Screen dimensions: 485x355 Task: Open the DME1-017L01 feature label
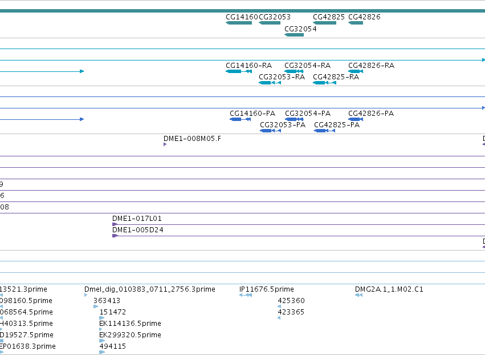pos(137,219)
